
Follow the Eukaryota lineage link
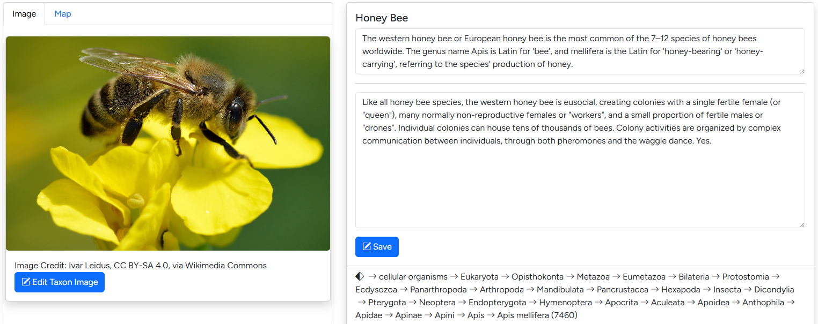click(x=479, y=276)
